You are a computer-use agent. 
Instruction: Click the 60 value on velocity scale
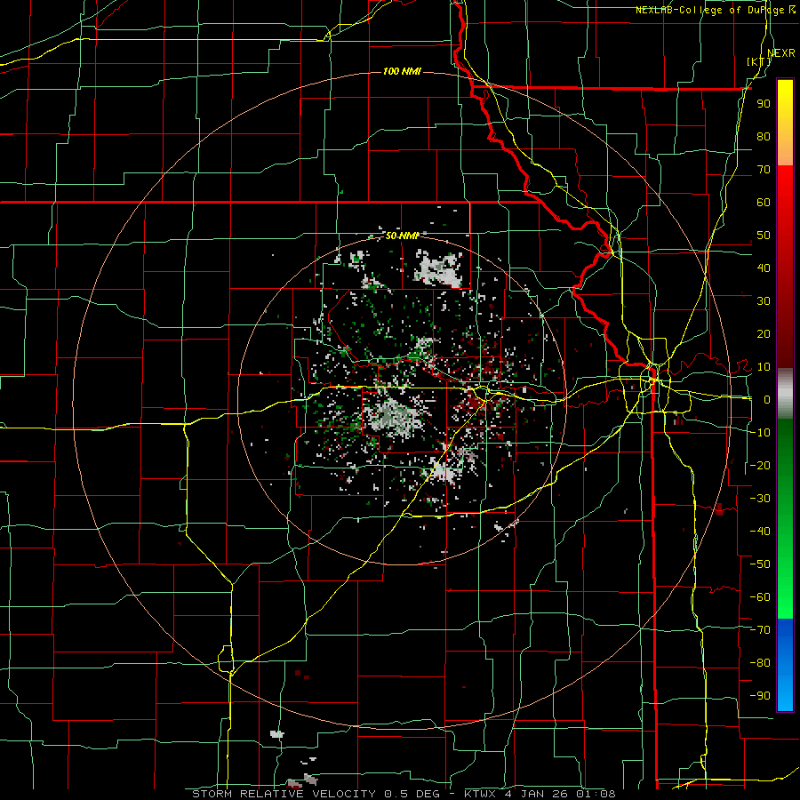(x=764, y=202)
